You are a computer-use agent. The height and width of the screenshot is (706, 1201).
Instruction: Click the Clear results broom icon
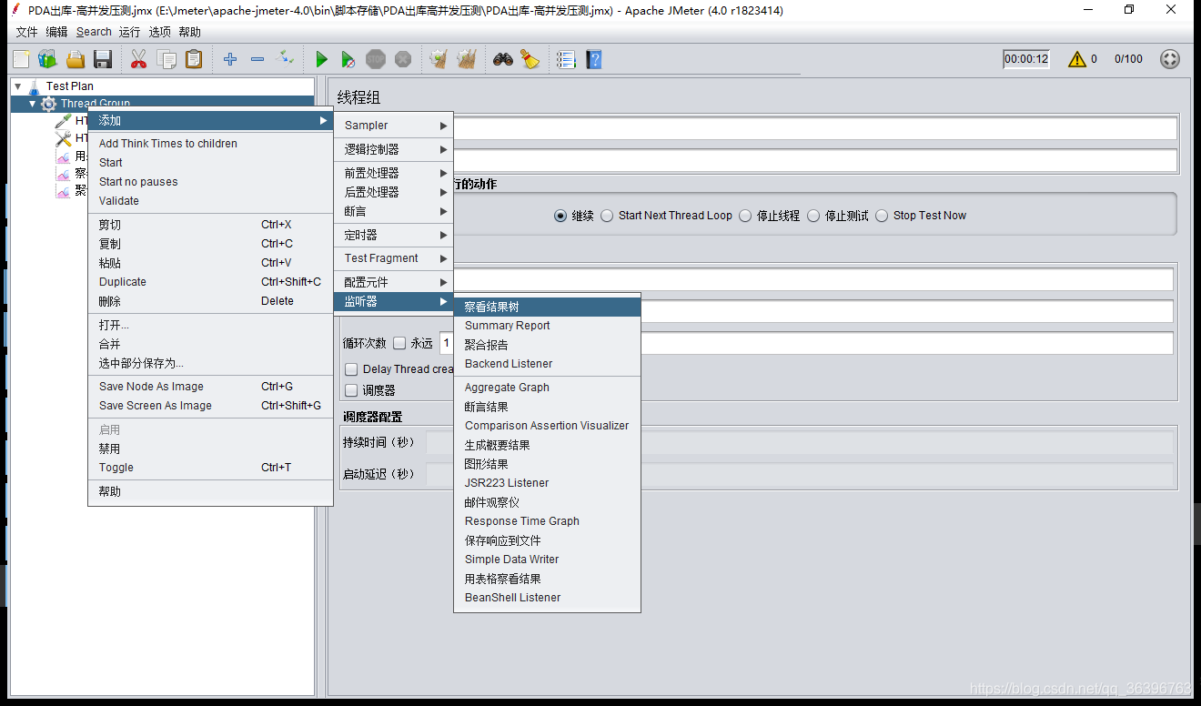pos(439,60)
